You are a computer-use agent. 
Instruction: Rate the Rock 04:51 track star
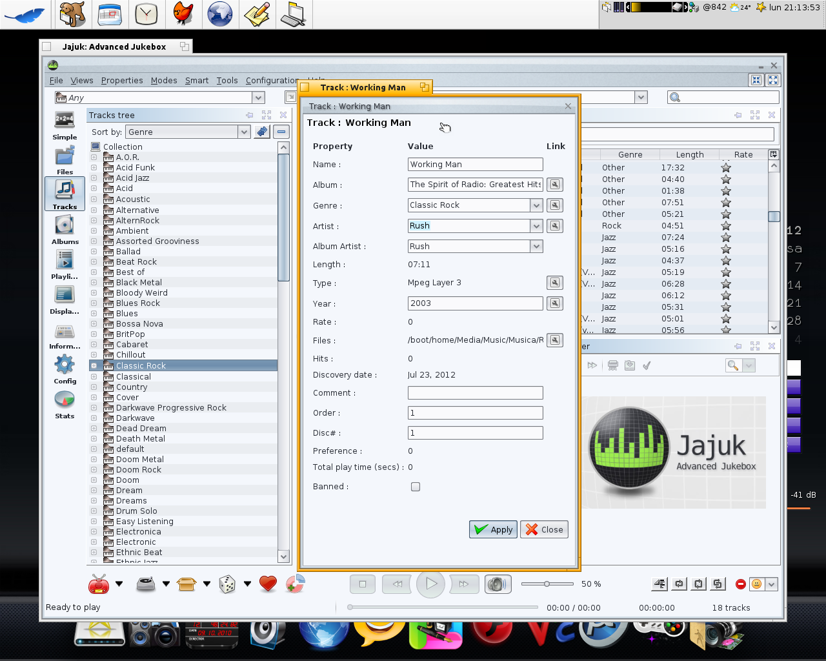[726, 226]
